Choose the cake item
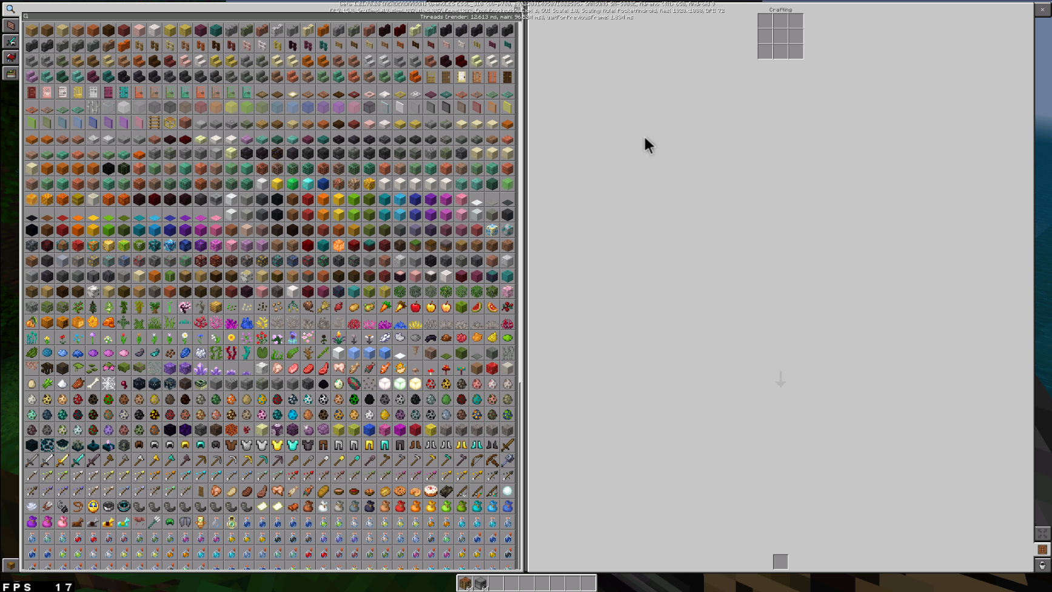The width and height of the screenshot is (1052, 592). point(431,491)
